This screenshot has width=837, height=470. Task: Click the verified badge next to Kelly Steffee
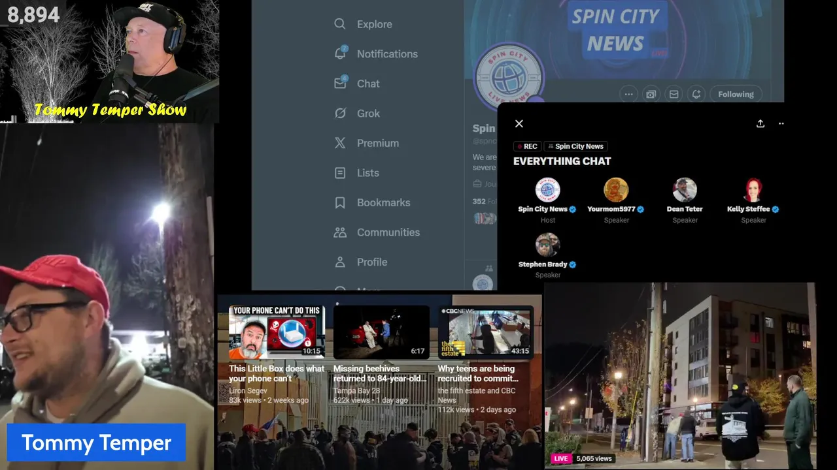pyautogui.click(x=776, y=210)
